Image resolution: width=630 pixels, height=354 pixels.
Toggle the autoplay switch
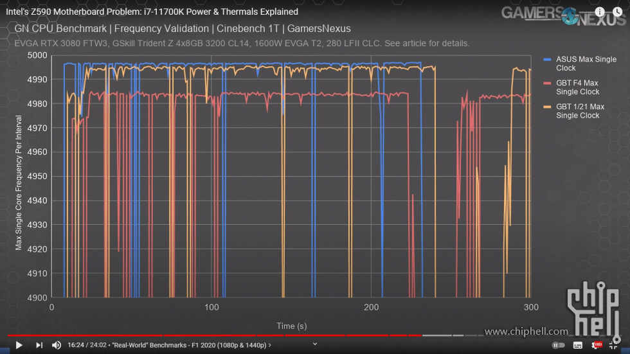click(558, 345)
